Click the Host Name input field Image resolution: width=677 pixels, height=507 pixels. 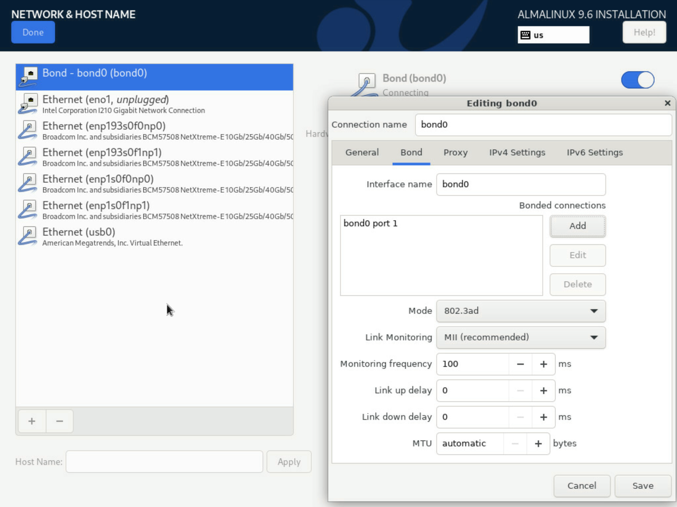point(164,462)
